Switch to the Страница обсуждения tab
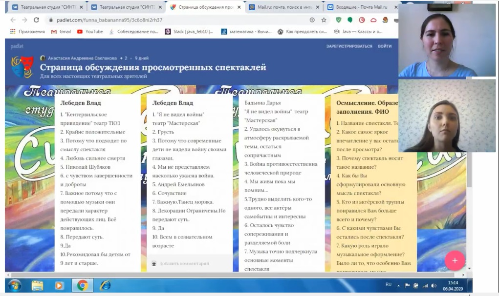 (205, 7)
